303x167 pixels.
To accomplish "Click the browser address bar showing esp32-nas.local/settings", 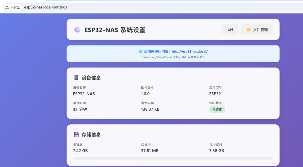I will click(46, 7).
